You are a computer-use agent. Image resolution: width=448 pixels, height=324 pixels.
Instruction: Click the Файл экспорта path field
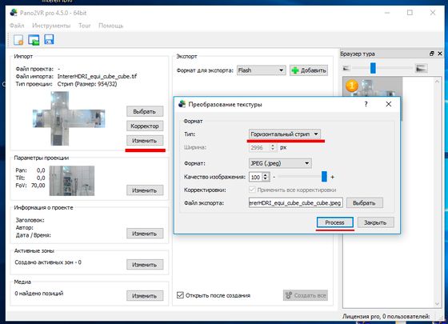click(x=295, y=203)
